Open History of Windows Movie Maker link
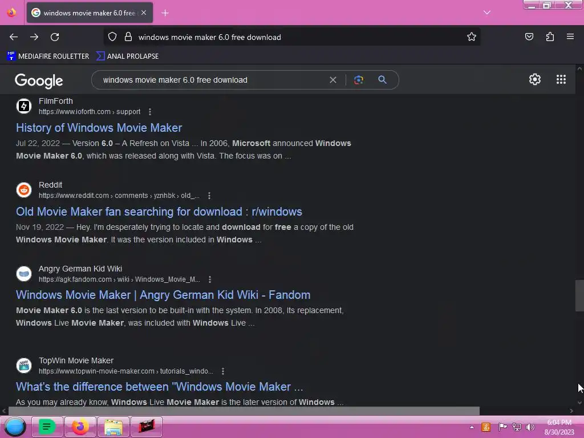 pos(99,128)
